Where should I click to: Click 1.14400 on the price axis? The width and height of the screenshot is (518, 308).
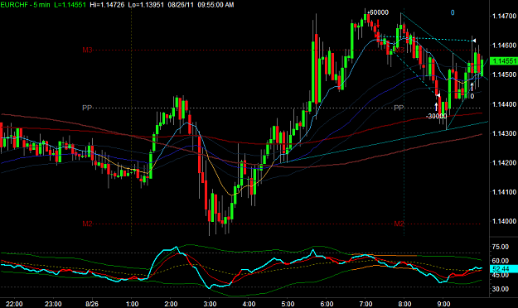coord(504,104)
